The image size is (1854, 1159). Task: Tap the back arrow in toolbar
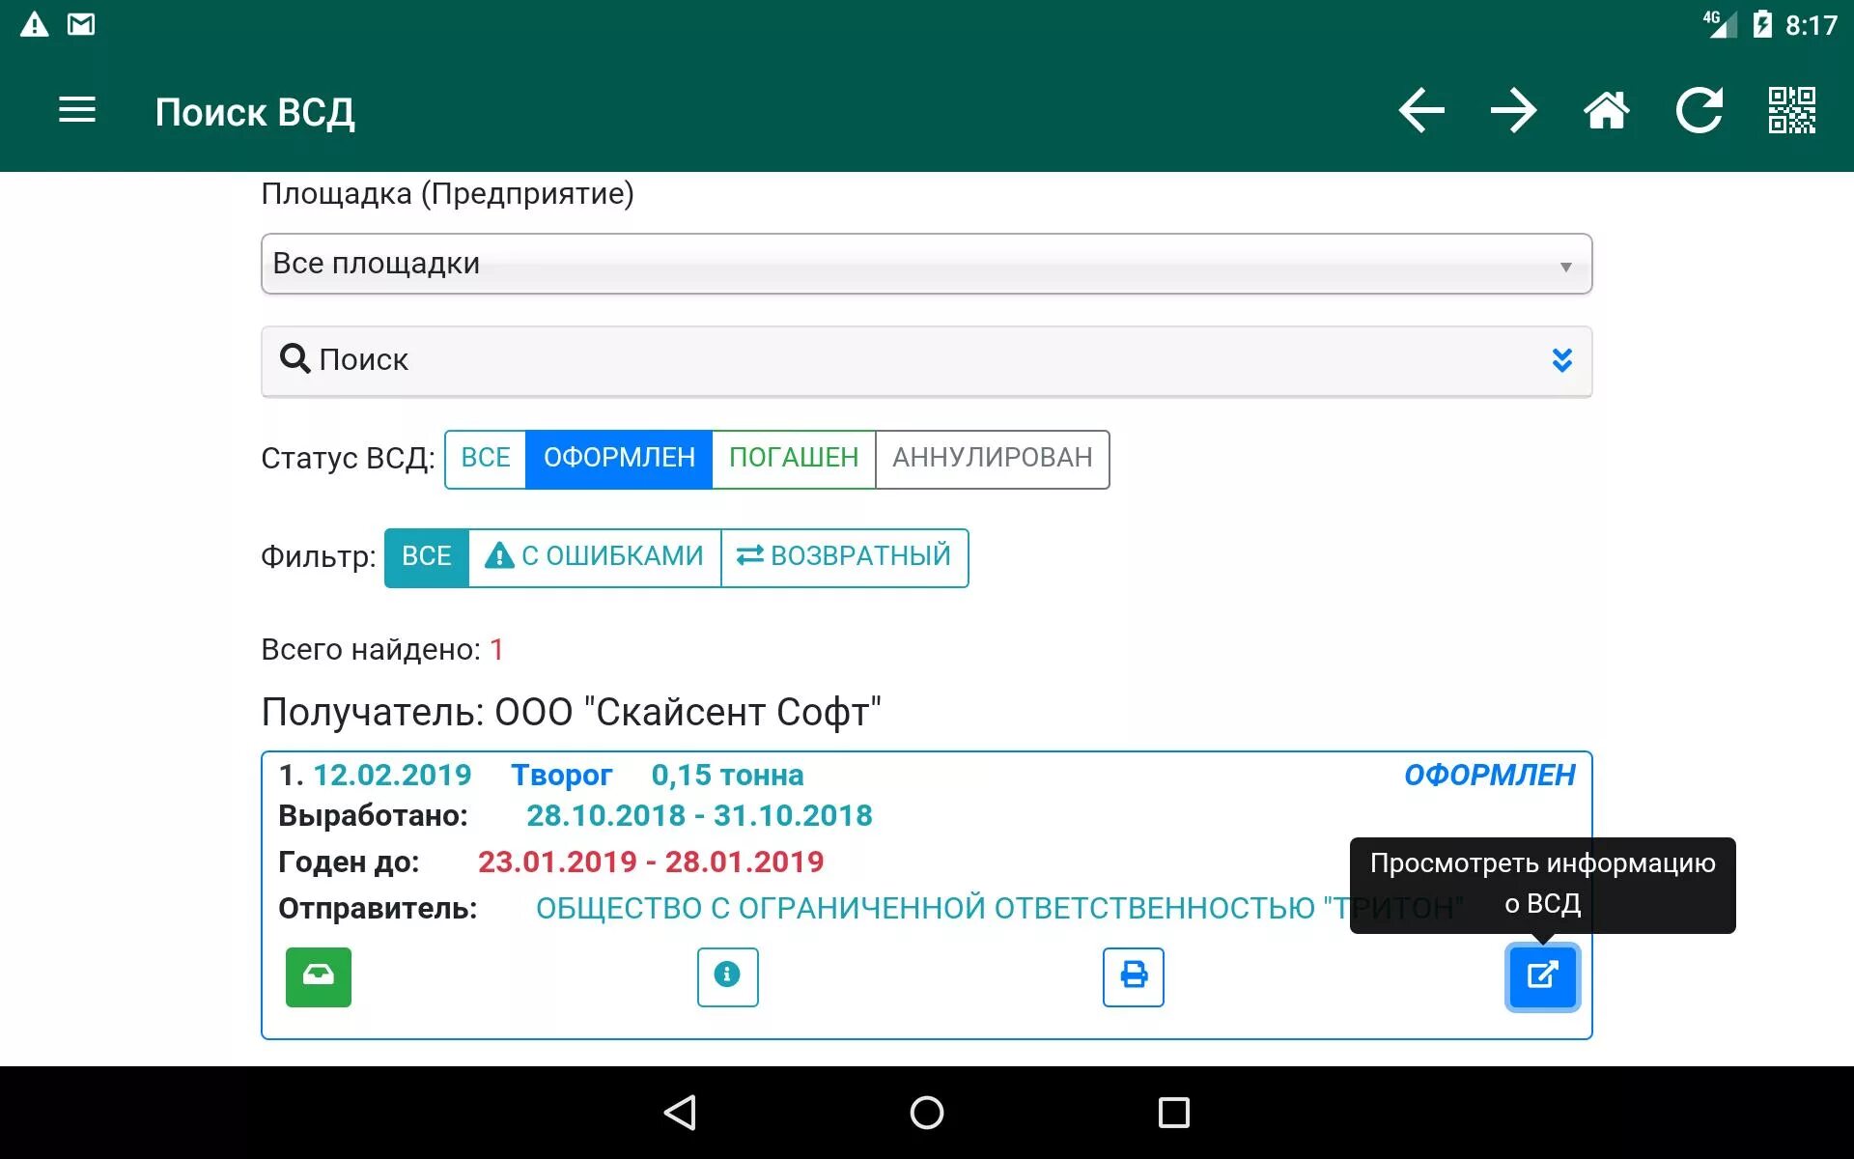click(1420, 110)
